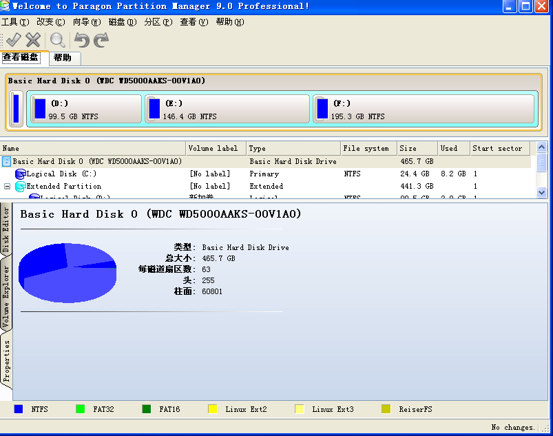Click the Apply changes checkmark icon
The image size is (553, 436).
13,40
